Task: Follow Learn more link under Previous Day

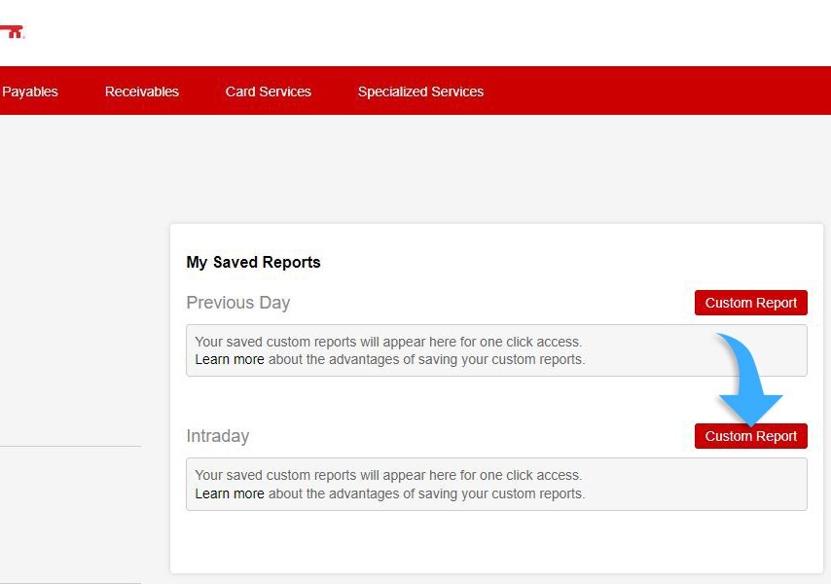Action: coord(230,359)
